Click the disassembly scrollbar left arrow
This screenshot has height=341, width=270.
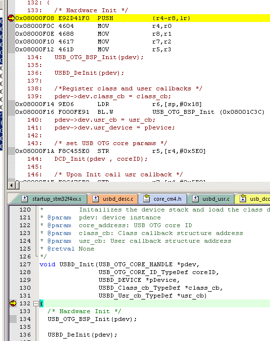[x=11, y=186]
